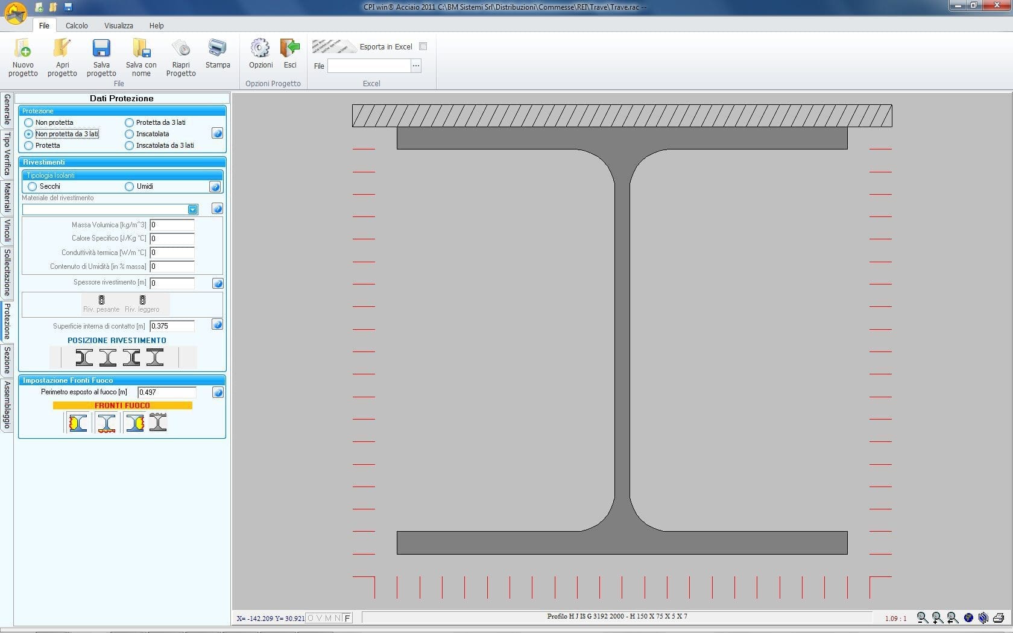Click the Salva progetto floppy disk icon
This screenshot has width=1013, height=633.
tap(101, 49)
